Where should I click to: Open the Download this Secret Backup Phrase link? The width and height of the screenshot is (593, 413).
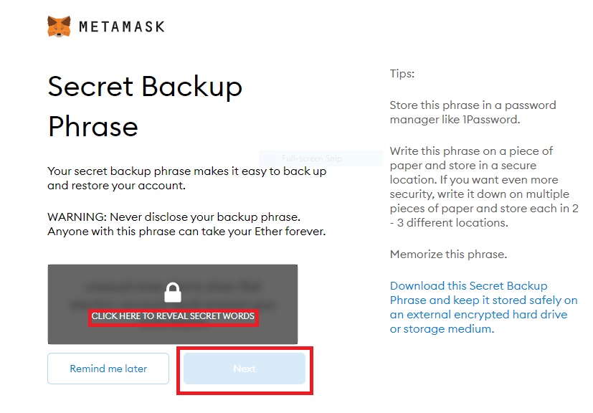(x=484, y=307)
